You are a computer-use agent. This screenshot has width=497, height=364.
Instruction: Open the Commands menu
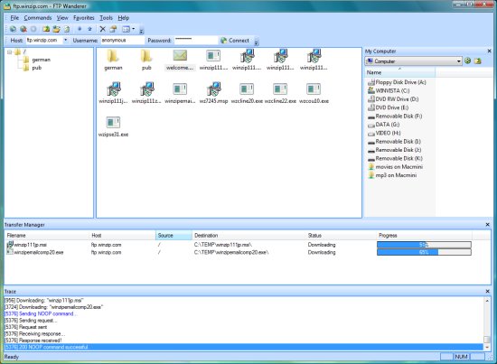(38, 18)
